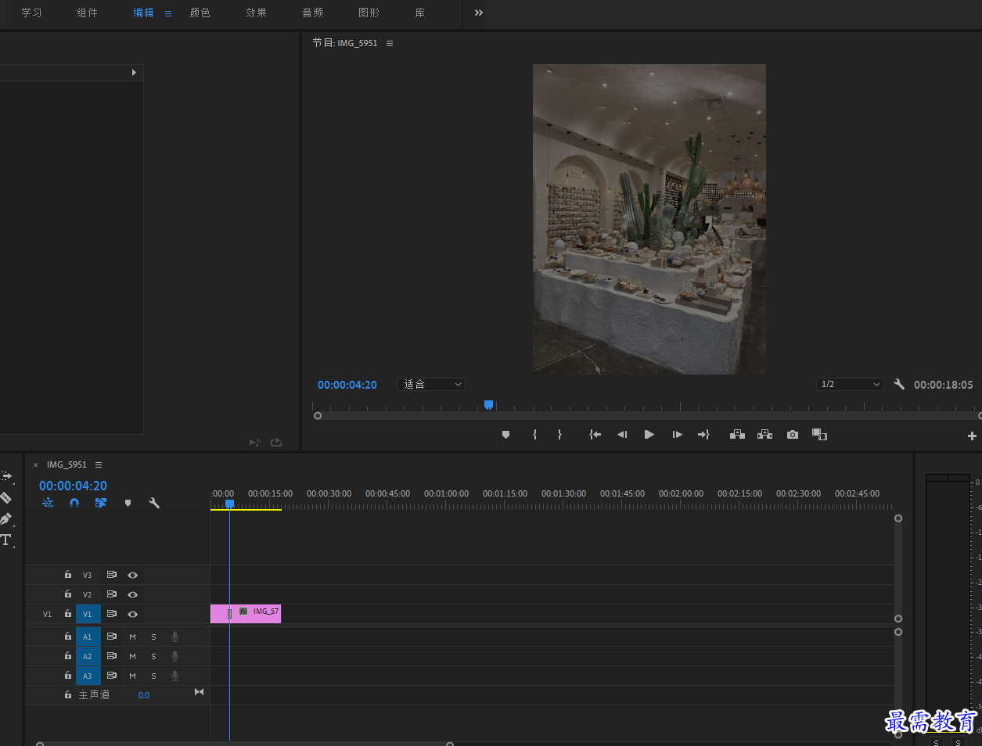Toggle insert sequences as nests icon
Screen dimensions: 982x746
coord(48,503)
